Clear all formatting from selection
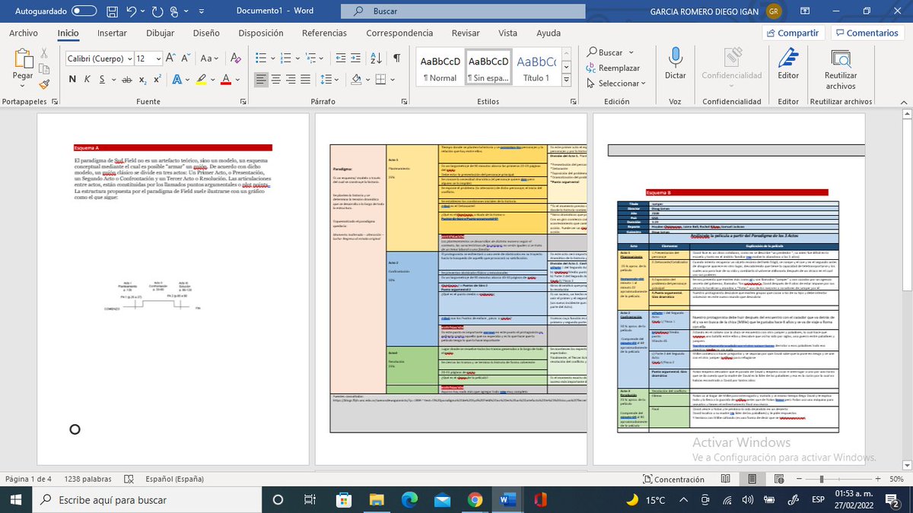The width and height of the screenshot is (913, 513). (x=235, y=59)
